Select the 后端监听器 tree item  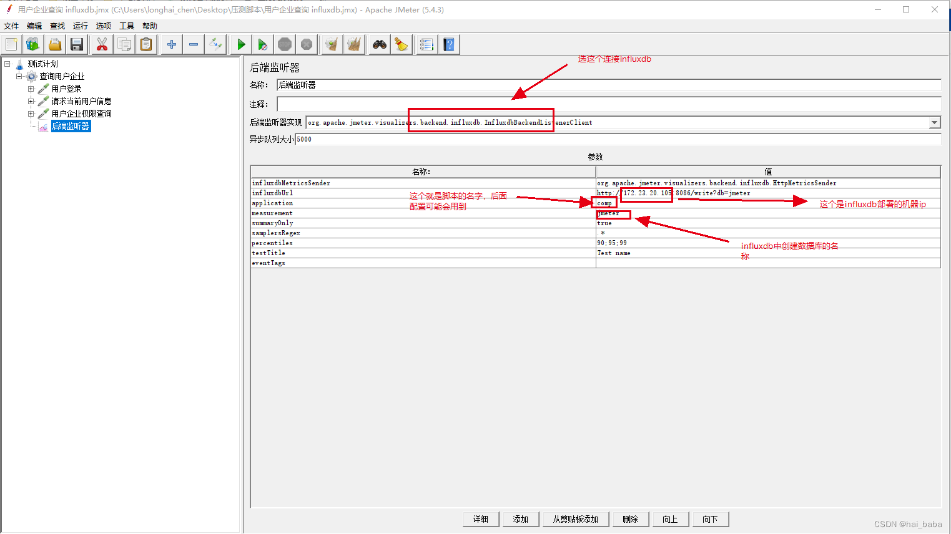click(x=71, y=126)
